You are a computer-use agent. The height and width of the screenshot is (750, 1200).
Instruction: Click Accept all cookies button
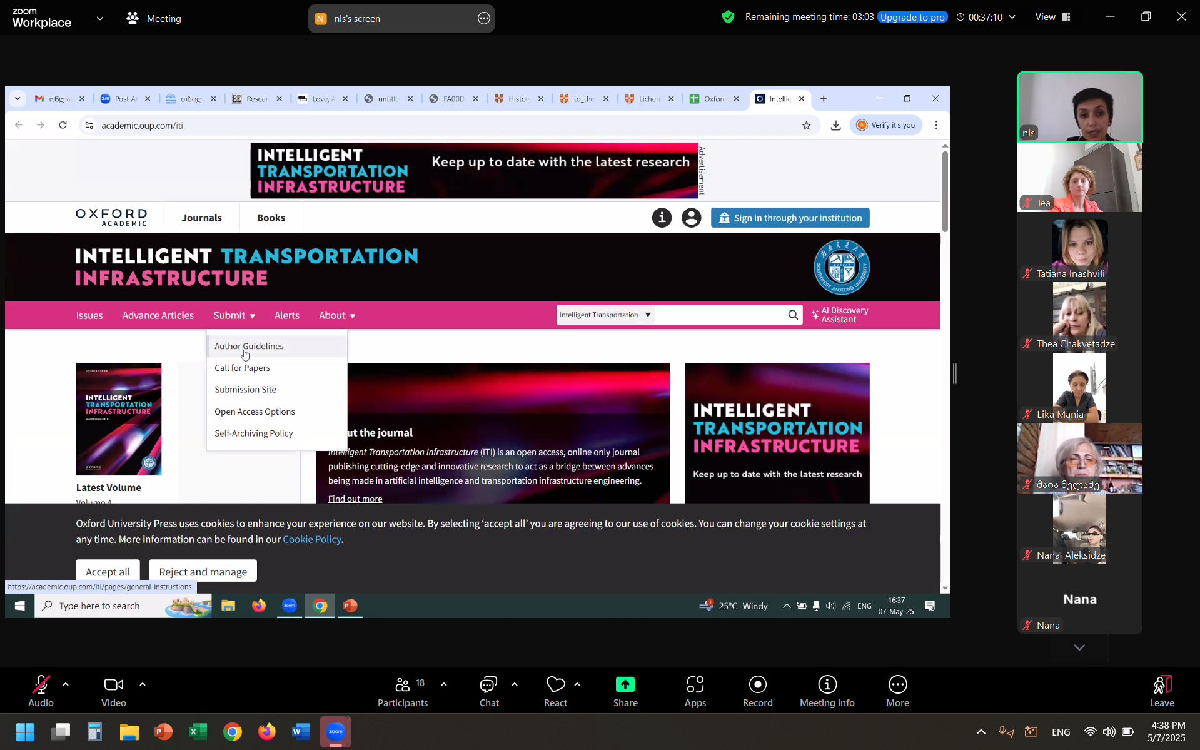(x=108, y=572)
